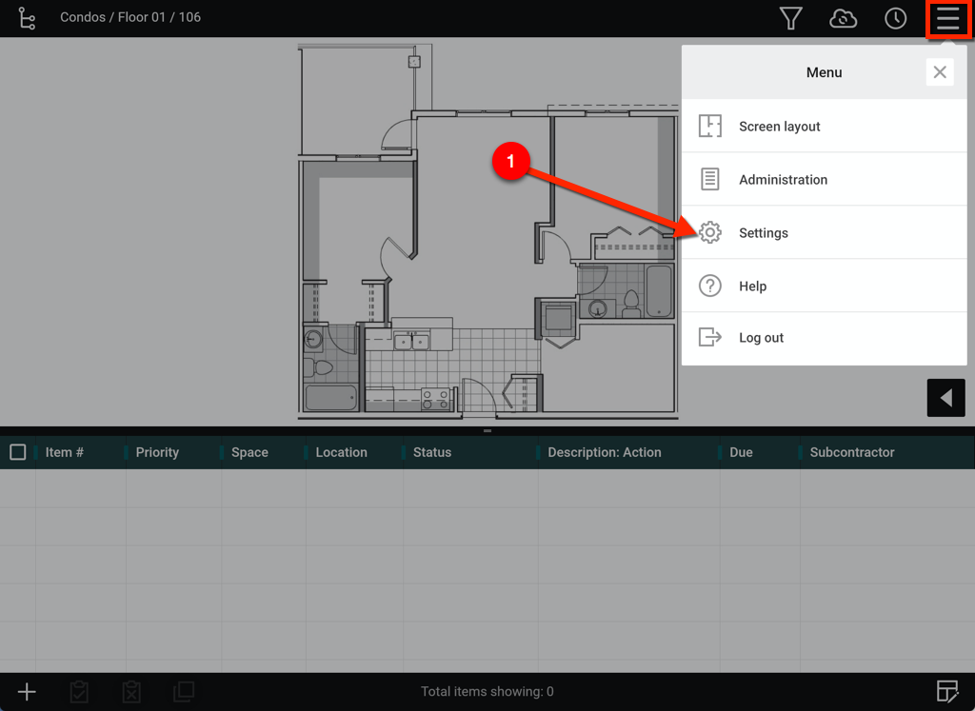Add a new item with plus icon

[x=27, y=692]
